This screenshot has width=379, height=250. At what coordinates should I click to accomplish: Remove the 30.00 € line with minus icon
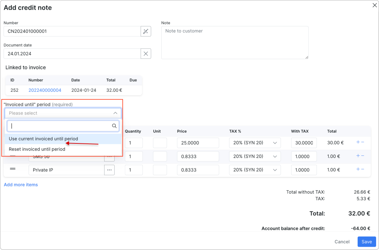point(363,142)
